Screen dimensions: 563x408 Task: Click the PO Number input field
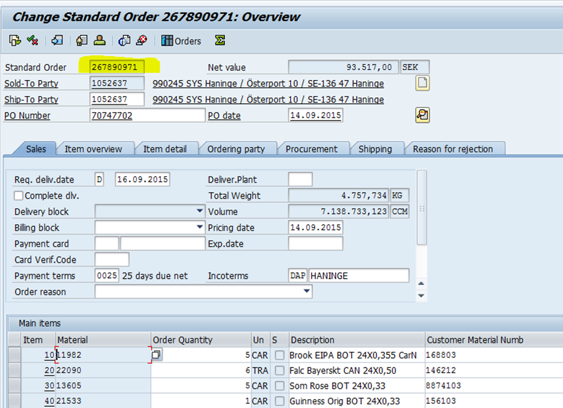[x=147, y=115]
